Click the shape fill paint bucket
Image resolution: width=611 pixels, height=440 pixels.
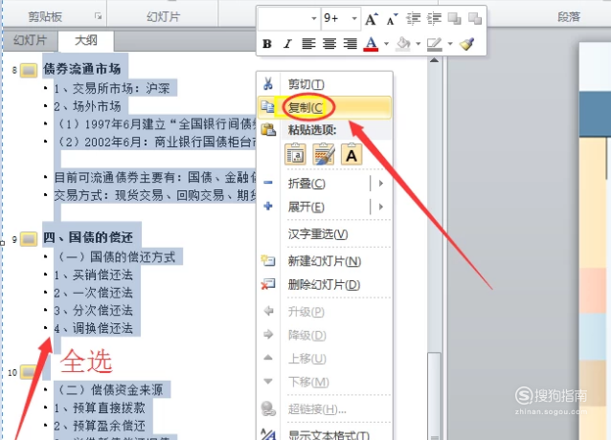pyautogui.click(x=403, y=44)
